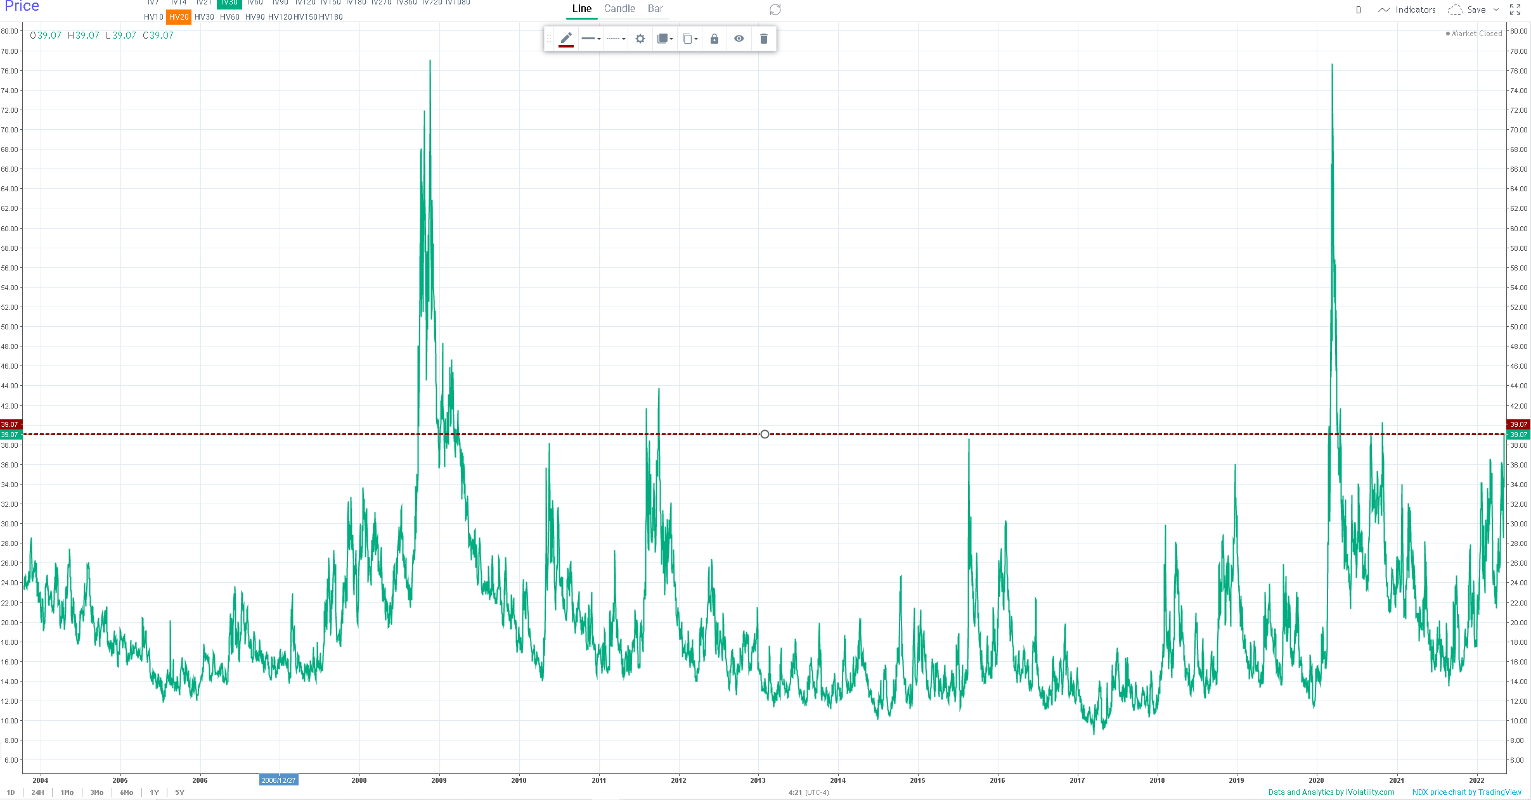Grab the floating toolbar drag handle
The width and height of the screenshot is (1531, 800).
click(x=549, y=39)
